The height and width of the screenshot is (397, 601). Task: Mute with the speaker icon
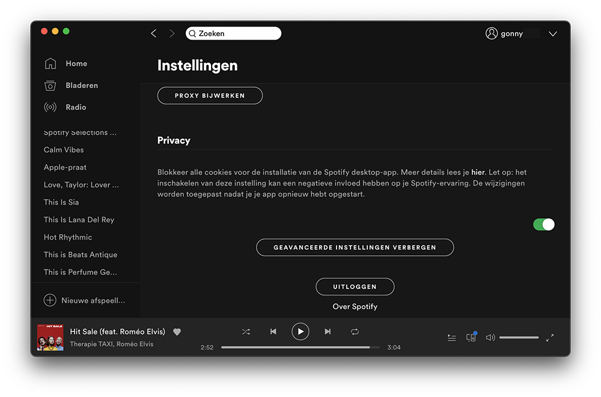(x=490, y=338)
